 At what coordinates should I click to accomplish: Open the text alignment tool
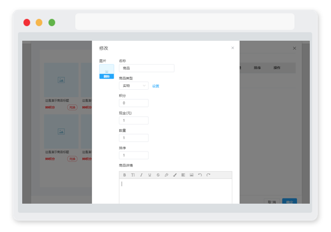point(183,175)
